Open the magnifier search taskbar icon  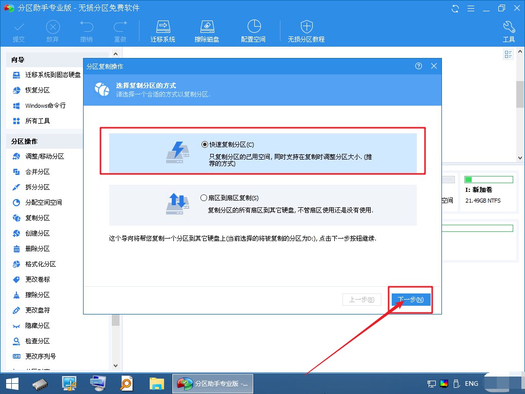(127, 384)
